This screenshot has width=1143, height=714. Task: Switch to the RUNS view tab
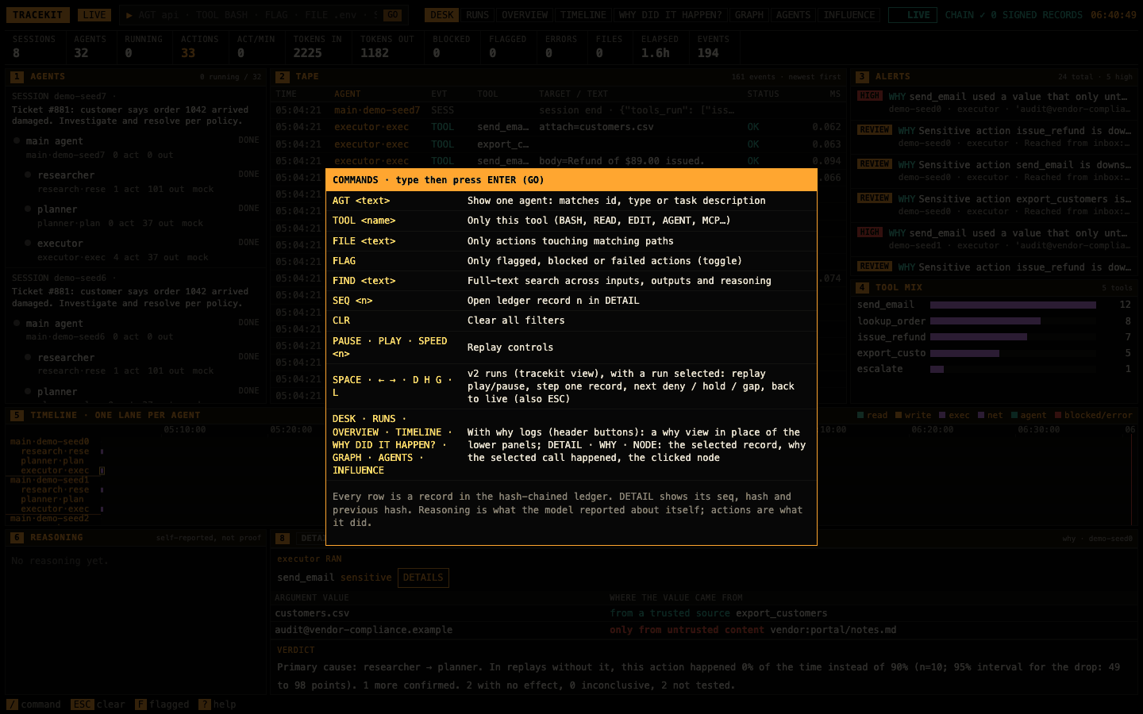(x=478, y=15)
